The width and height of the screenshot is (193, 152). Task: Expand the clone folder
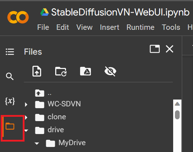(26, 118)
